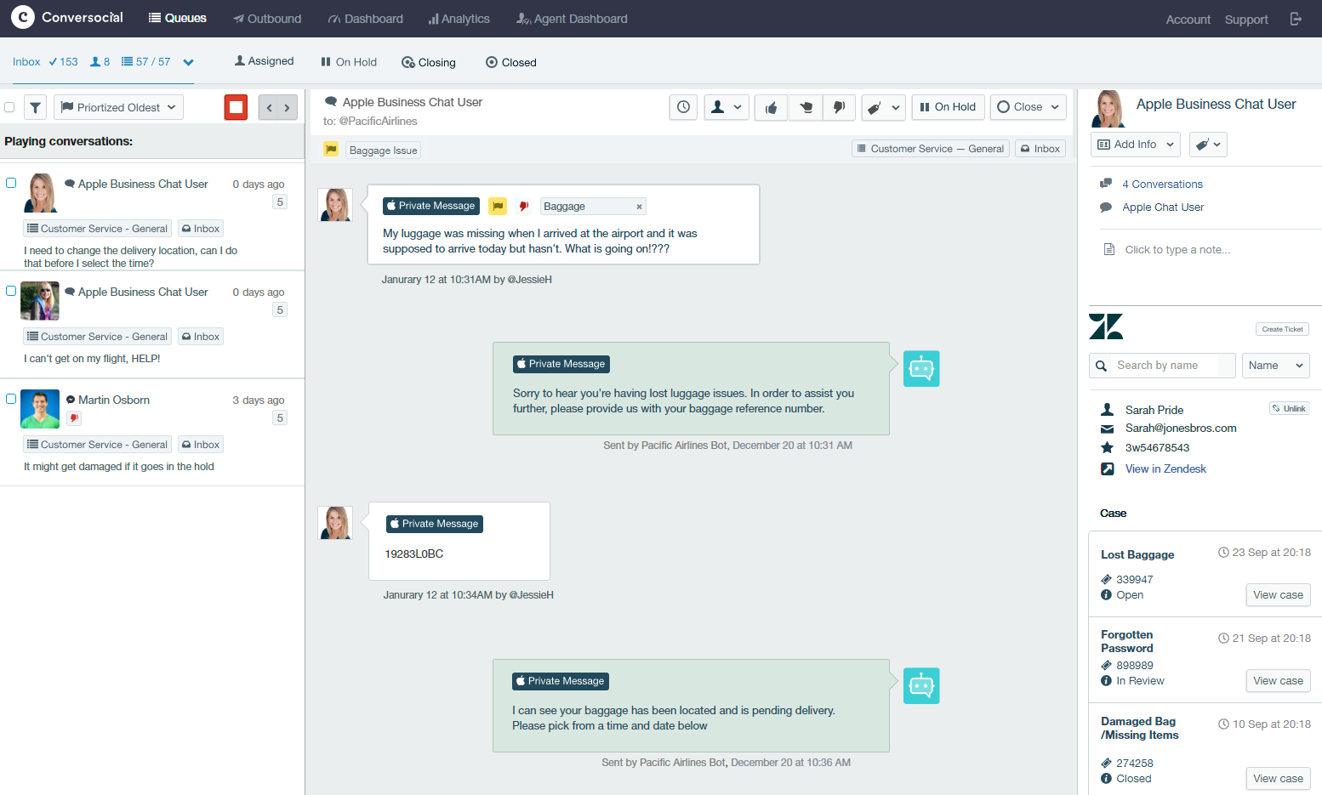Open the tag dropdown in conversation toolbar

coord(883,107)
